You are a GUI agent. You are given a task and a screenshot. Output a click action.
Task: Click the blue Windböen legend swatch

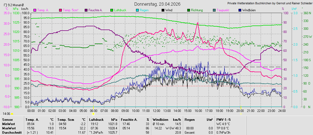click(240, 10)
